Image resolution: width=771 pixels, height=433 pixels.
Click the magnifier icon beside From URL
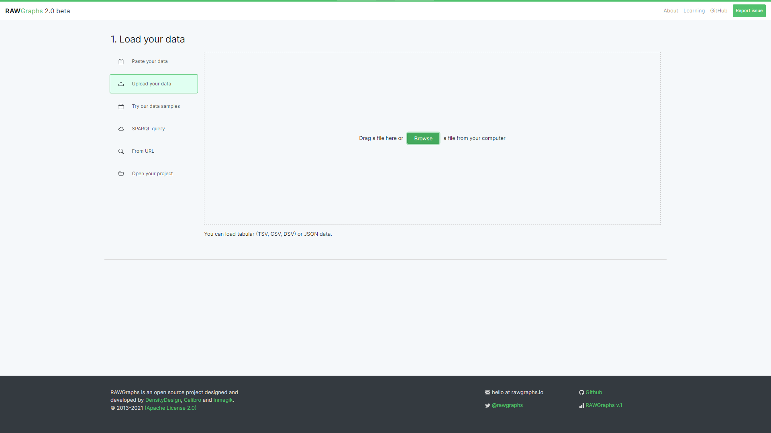coord(121,151)
